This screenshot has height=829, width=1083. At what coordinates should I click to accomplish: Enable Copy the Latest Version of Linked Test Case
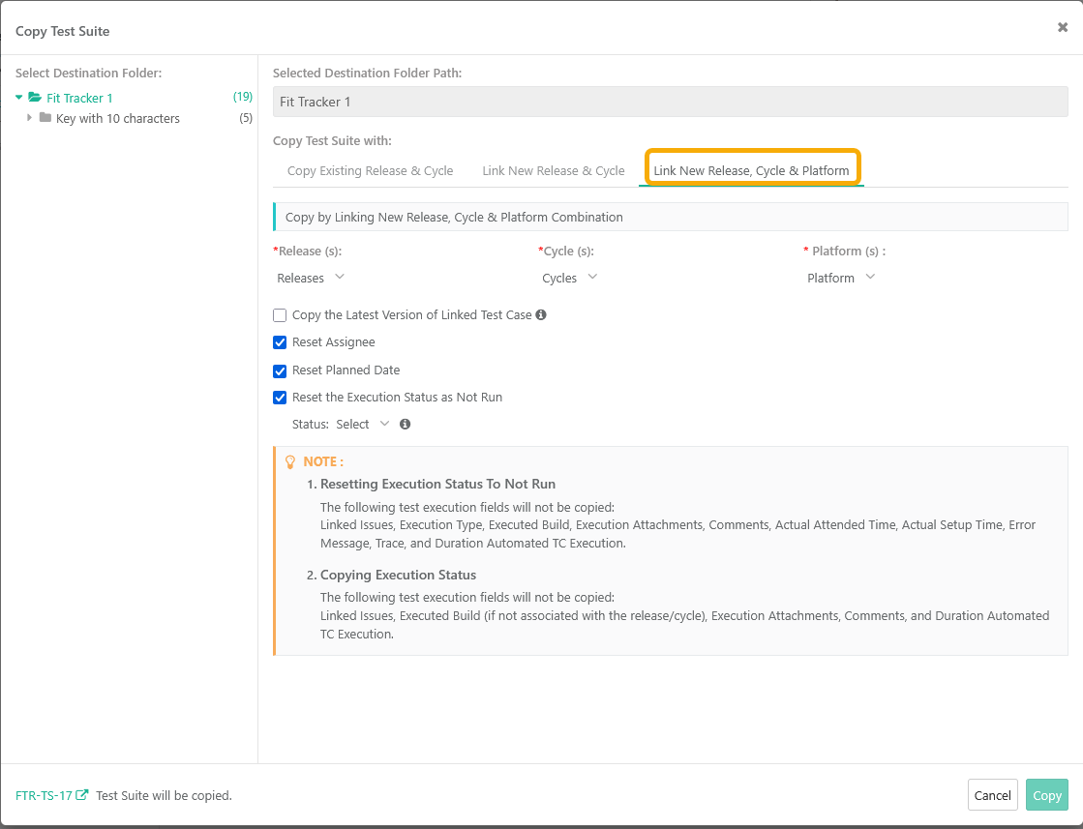coord(280,315)
